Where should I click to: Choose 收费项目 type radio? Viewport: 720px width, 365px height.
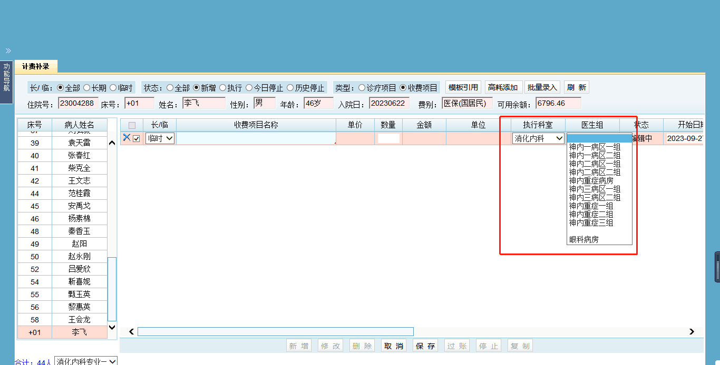click(x=403, y=88)
